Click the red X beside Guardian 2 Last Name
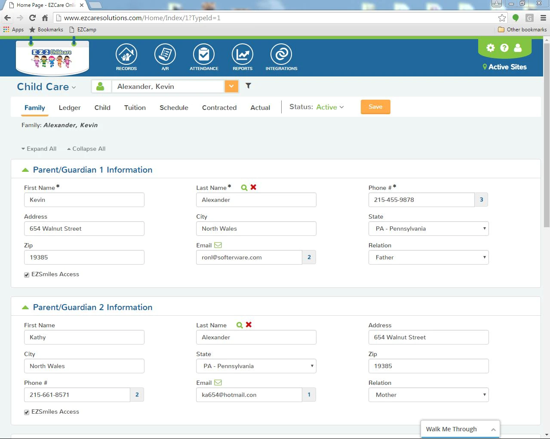Screen dimensions: 550x439 click(249, 325)
